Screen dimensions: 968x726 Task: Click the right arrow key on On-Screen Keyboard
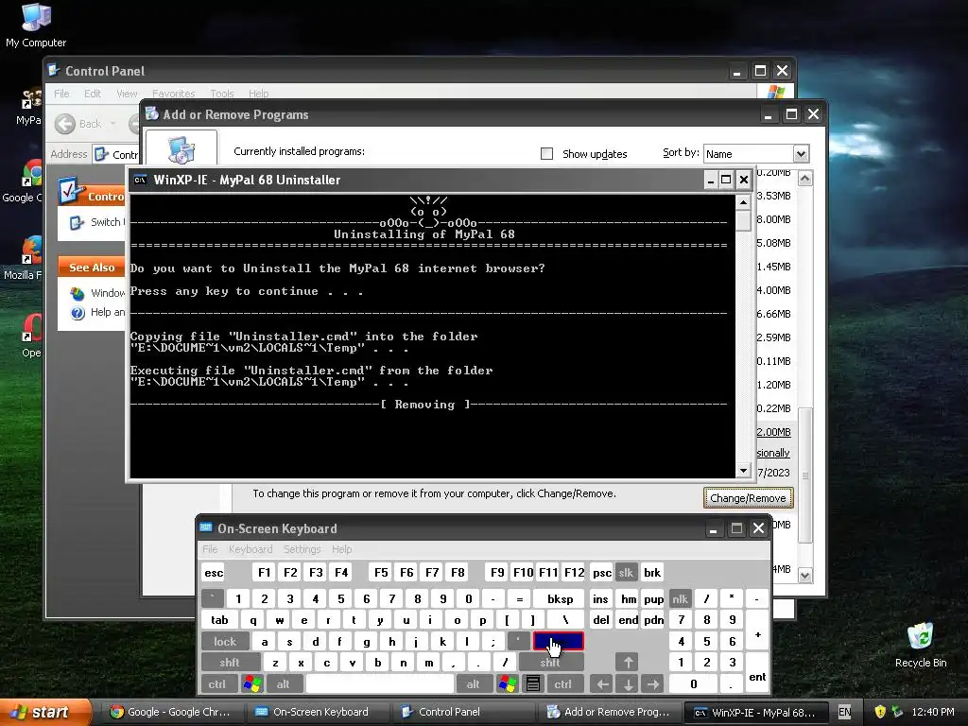(x=653, y=684)
